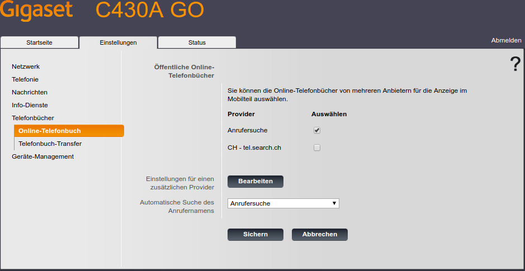Enable the CH - tel.search.ch checkbox

tap(317, 148)
